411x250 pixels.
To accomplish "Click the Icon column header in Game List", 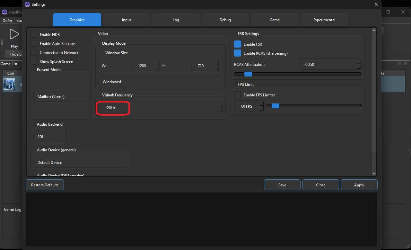I will point(10,73).
